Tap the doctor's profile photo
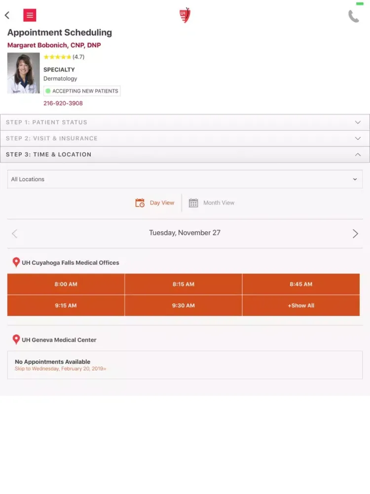This screenshot has width=370, height=494. tap(24, 73)
